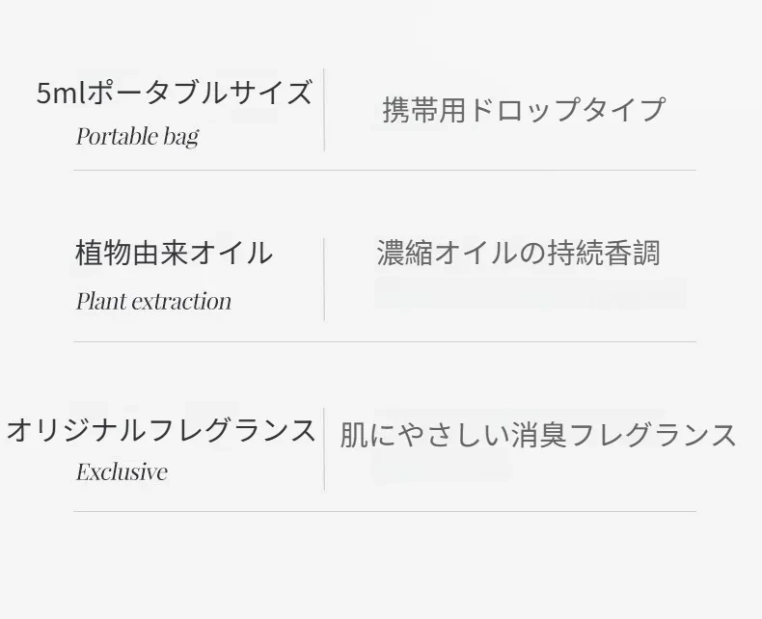Click the '5ml' characters in the first heading
This screenshot has width=762, height=619.
pyautogui.click(x=61, y=94)
